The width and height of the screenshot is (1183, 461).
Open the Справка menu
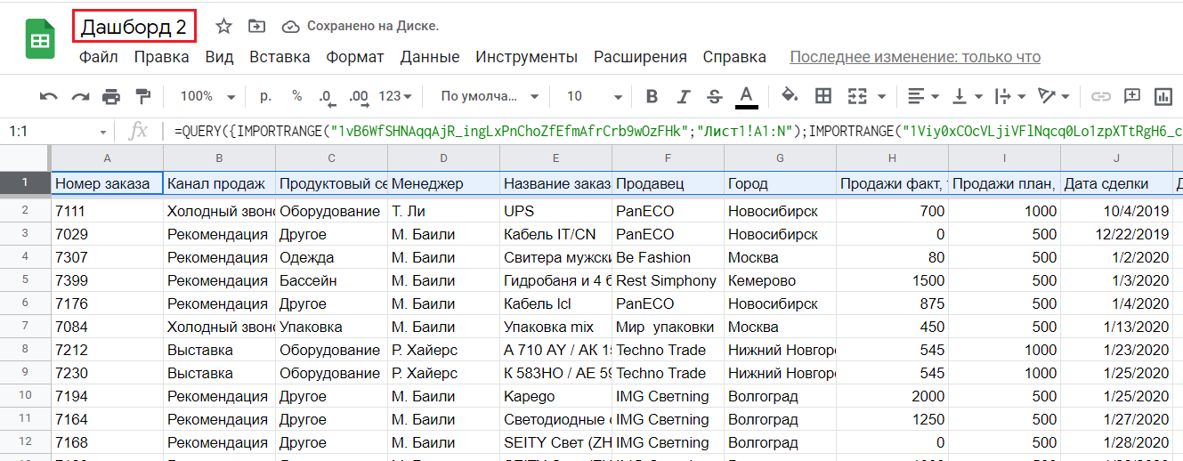click(x=734, y=57)
